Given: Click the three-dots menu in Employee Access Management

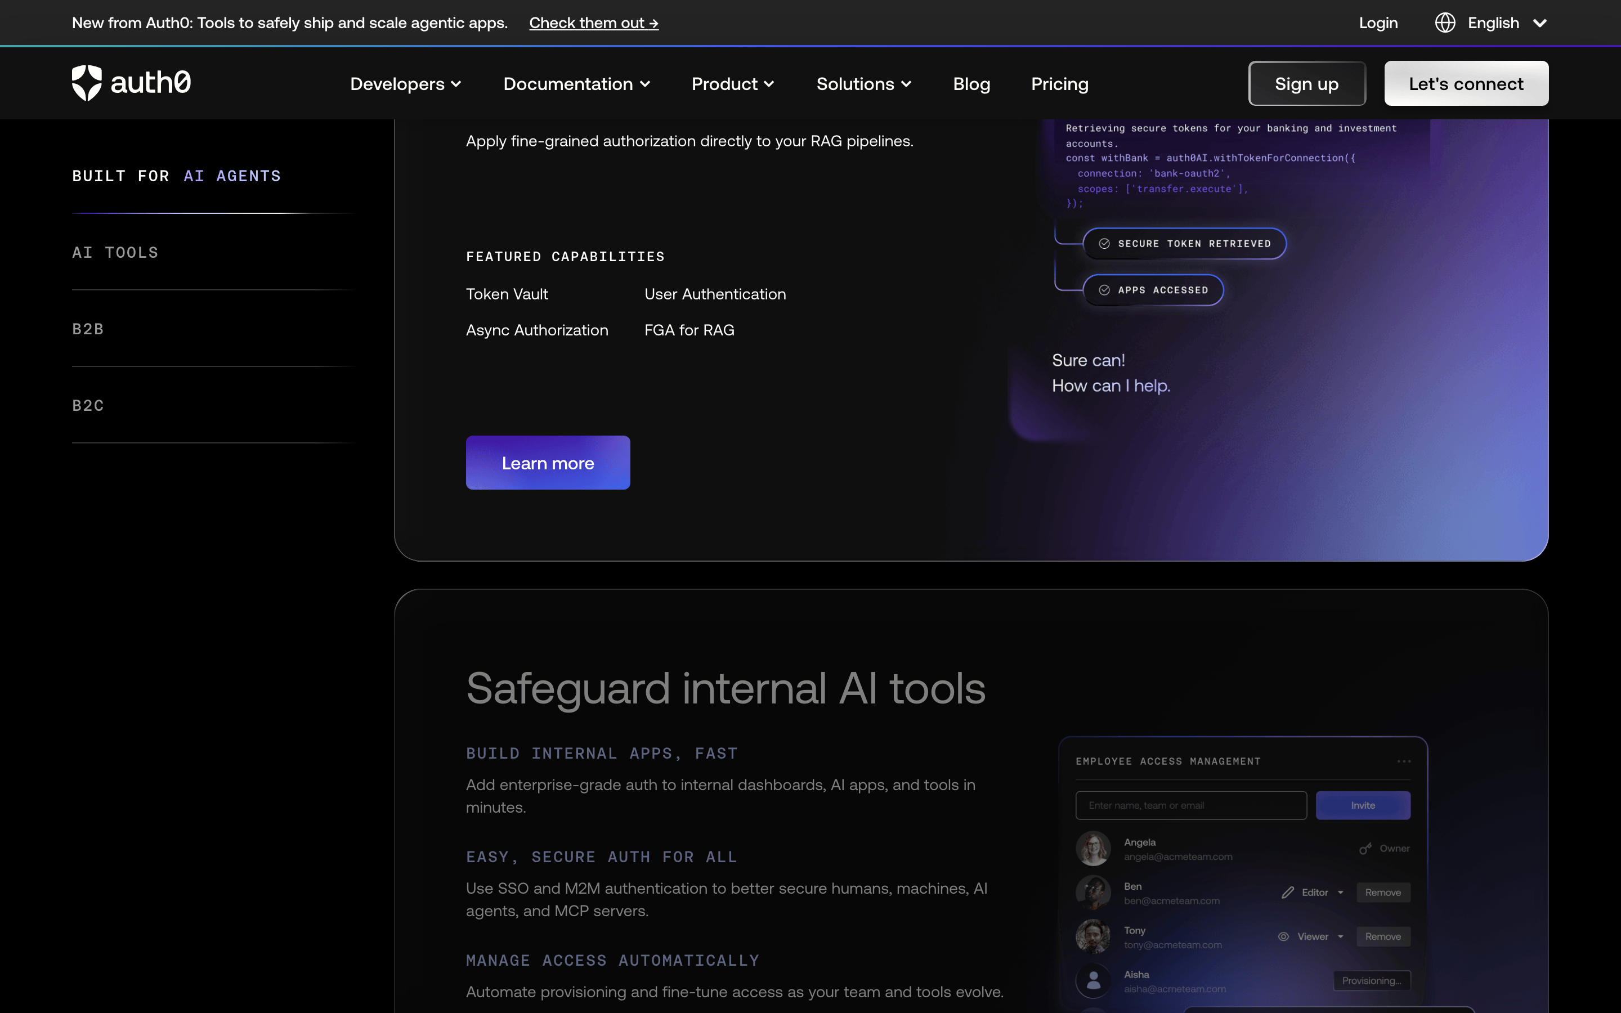Looking at the screenshot, I should pos(1404,761).
